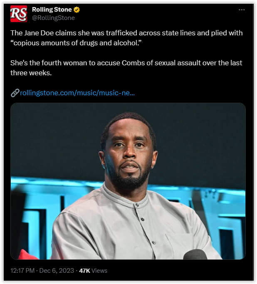View the 47K Views count

click(93, 271)
